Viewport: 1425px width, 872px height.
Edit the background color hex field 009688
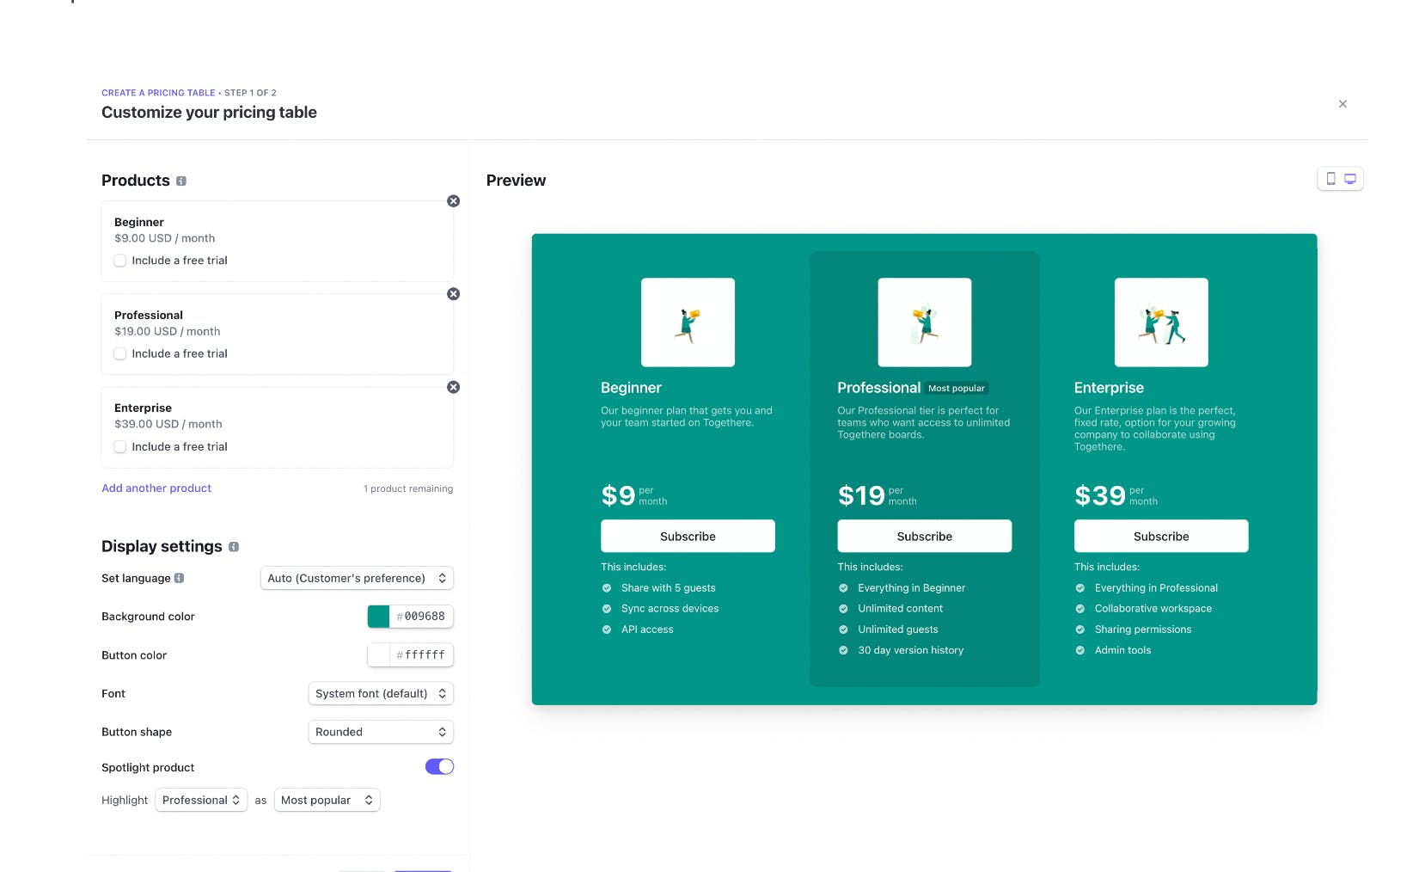pos(422,617)
